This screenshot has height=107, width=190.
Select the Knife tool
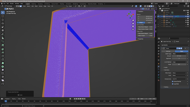(x=3, y=60)
